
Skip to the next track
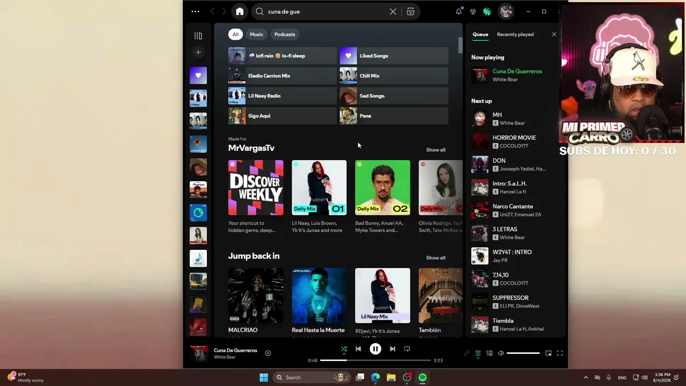[x=392, y=349]
